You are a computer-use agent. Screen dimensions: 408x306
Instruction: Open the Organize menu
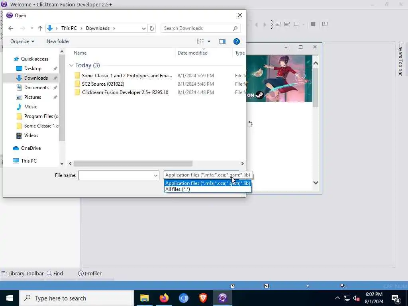coord(22,41)
